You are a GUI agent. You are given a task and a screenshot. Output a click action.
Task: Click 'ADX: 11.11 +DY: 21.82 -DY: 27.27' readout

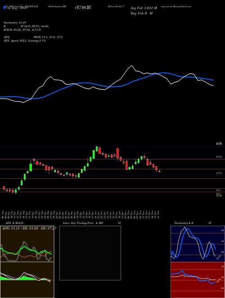tap(29, 228)
